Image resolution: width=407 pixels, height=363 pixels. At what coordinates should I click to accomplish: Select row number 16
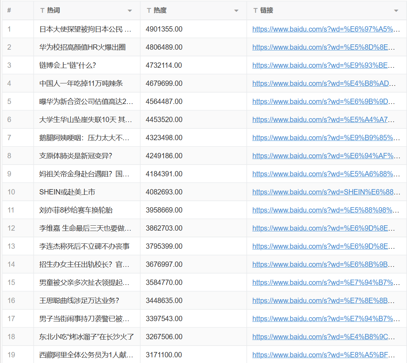point(11,301)
